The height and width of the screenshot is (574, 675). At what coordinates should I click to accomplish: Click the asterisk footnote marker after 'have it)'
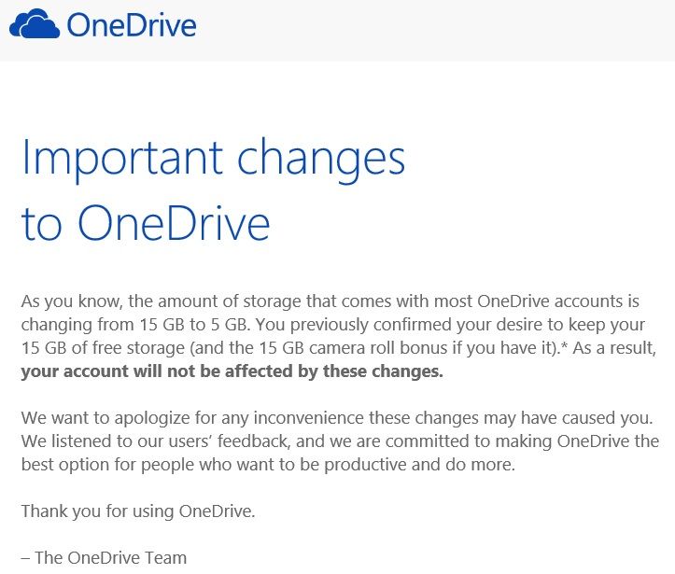tap(564, 346)
